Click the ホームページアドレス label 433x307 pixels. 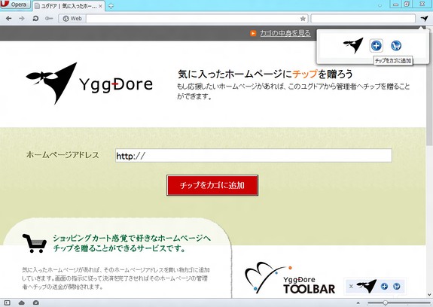(x=63, y=155)
